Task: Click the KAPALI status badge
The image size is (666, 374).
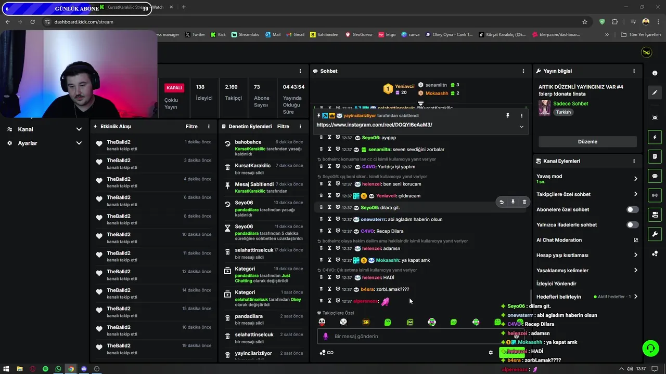Action: [174, 88]
